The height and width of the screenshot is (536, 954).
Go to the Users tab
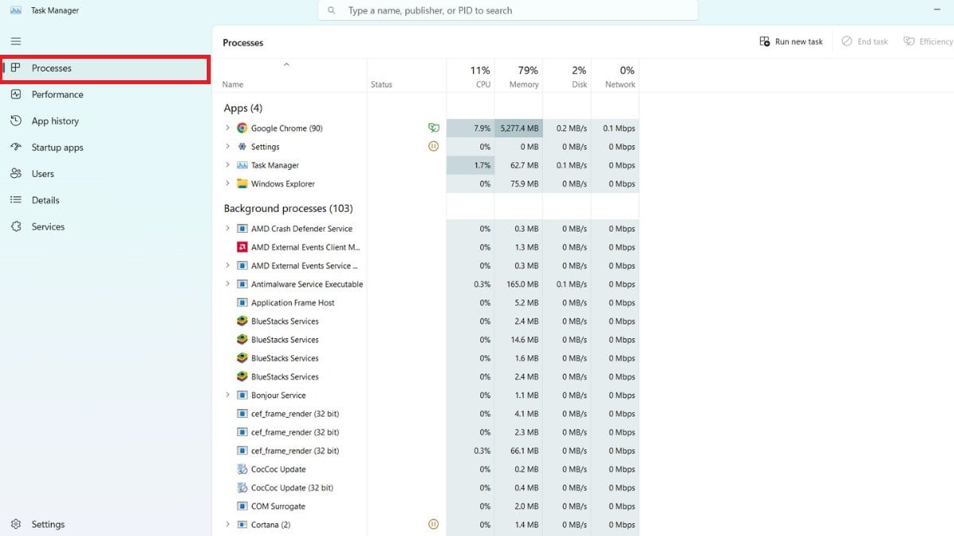105,173
